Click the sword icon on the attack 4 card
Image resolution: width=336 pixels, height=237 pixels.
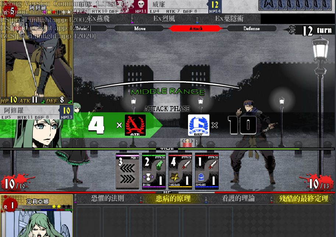pos(186,165)
